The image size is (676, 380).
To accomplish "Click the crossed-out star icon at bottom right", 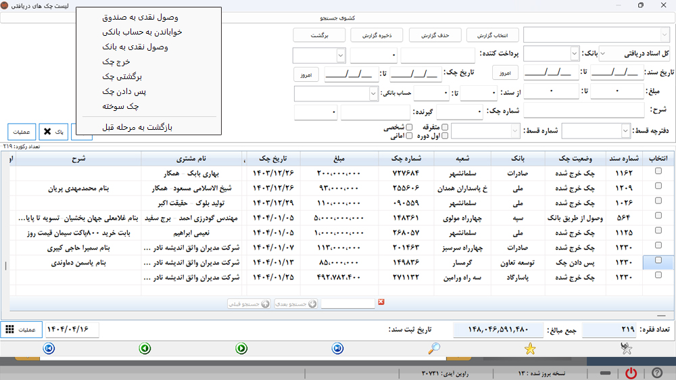I will click(x=627, y=348).
